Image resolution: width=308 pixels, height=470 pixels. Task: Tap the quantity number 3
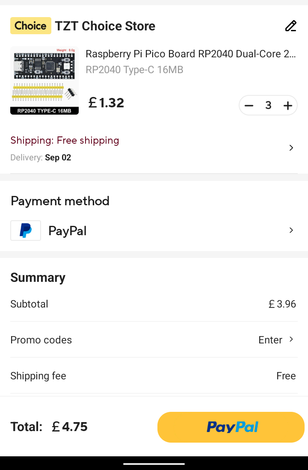click(268, 106)
